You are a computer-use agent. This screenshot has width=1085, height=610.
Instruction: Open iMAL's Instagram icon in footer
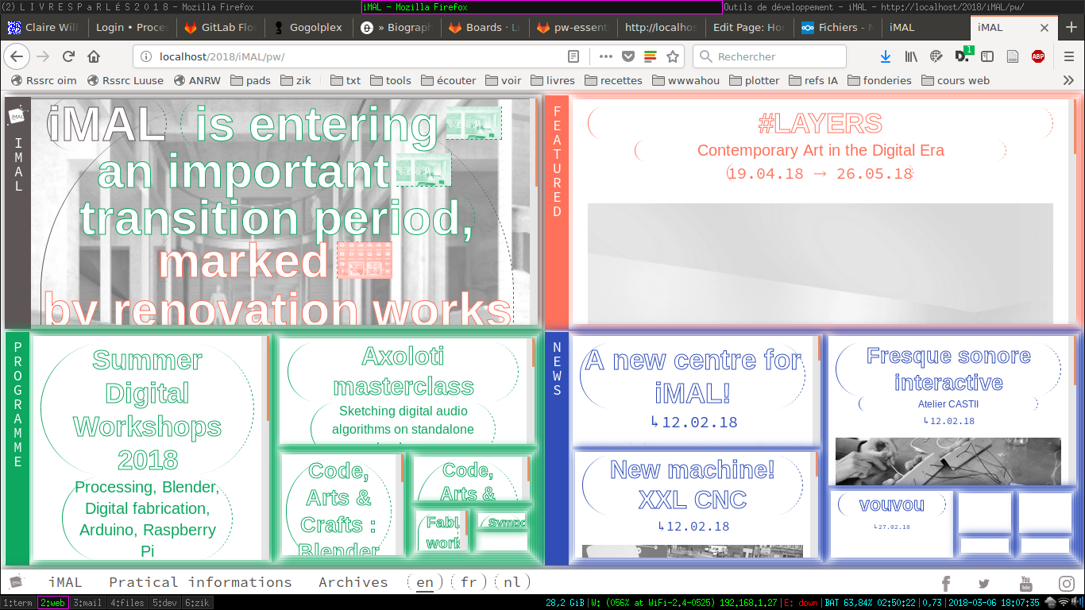tap(1066, 584)
